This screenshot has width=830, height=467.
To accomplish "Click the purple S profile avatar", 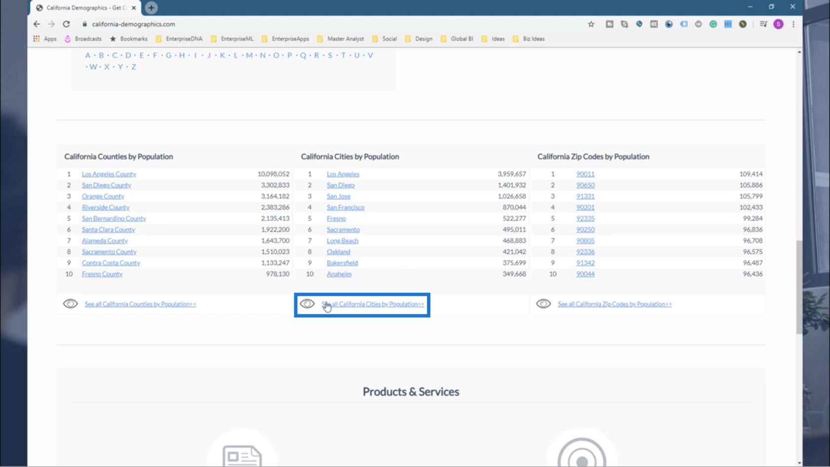I will 778,24.
